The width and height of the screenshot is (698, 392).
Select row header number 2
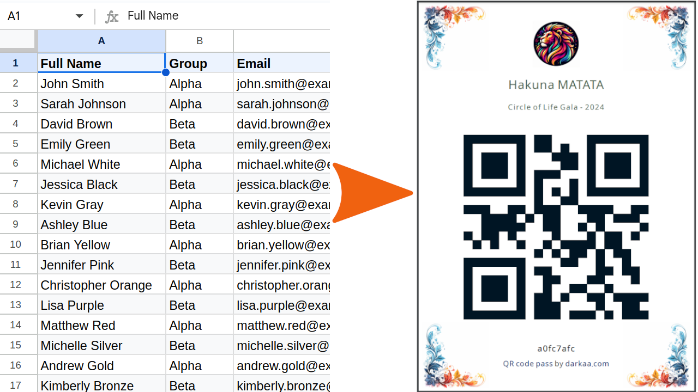pos(19,83)
